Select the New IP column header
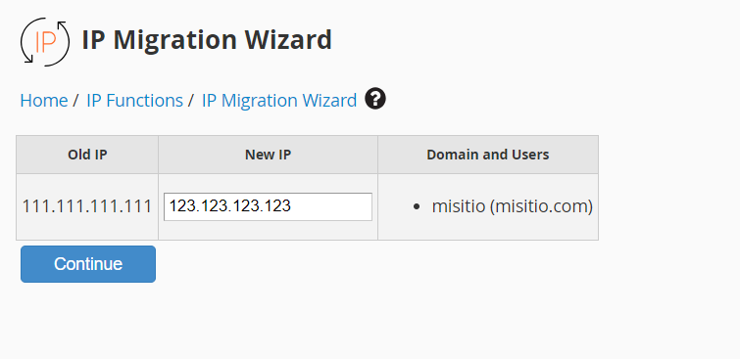740x359 pixels. pyautogui.click(x=268, y=155)
